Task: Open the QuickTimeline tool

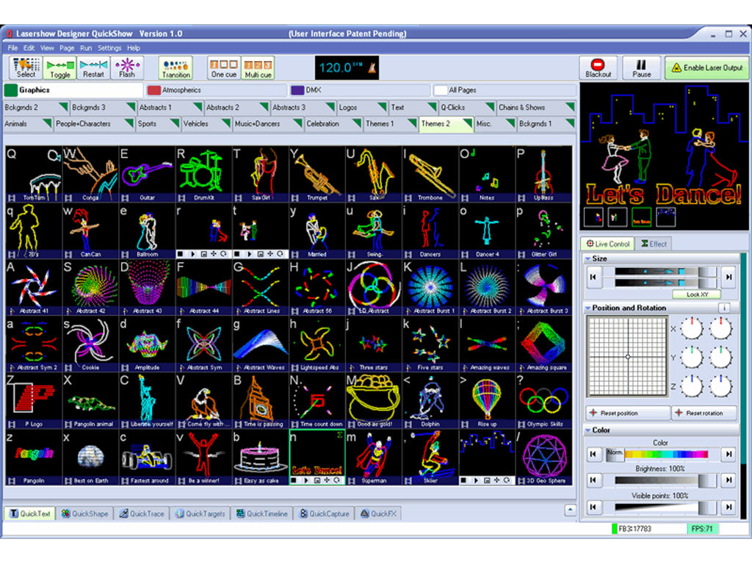Action: pos(262,513)
